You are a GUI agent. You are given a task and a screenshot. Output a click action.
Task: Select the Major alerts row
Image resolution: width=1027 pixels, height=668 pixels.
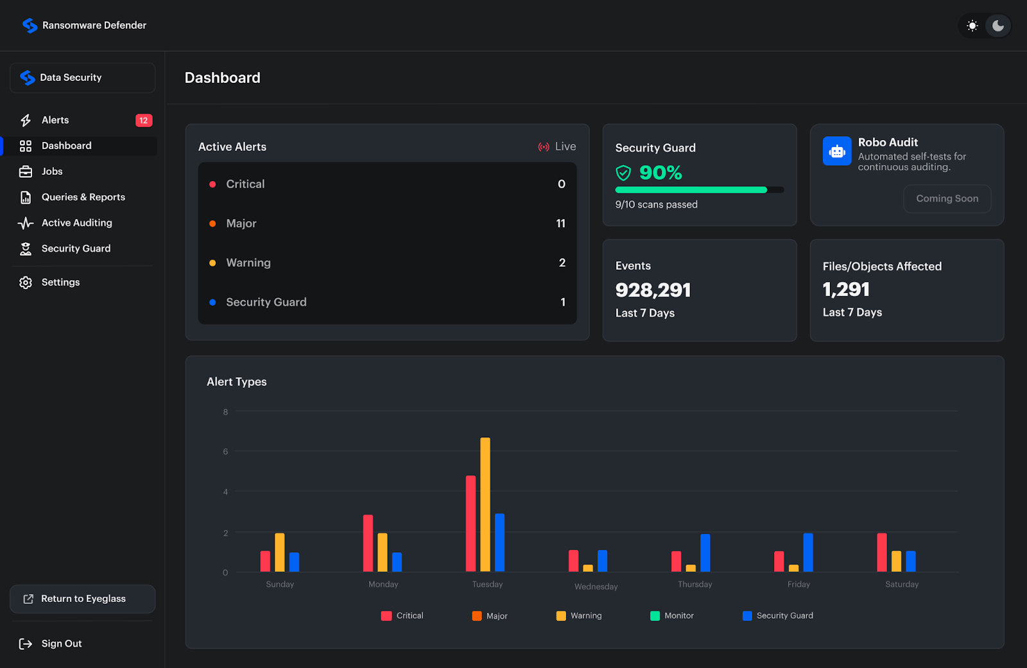tap(387, 224)
